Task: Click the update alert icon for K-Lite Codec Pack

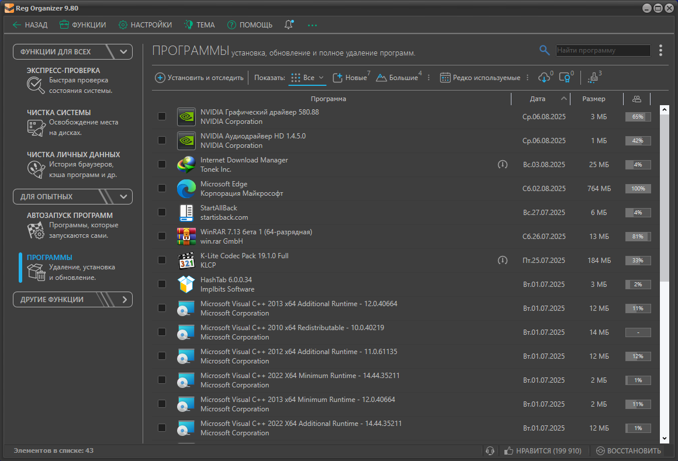Action: (x=503, y=261)
